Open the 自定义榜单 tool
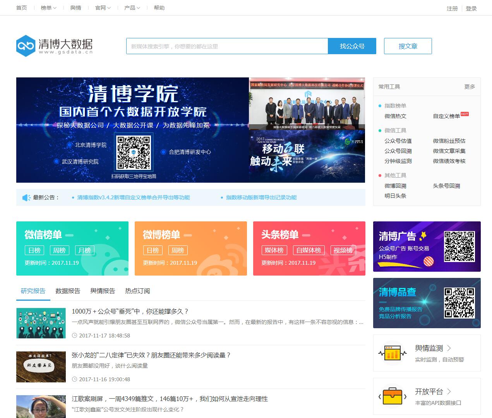This screenshot has width=492, height=418. pos(446,116)
